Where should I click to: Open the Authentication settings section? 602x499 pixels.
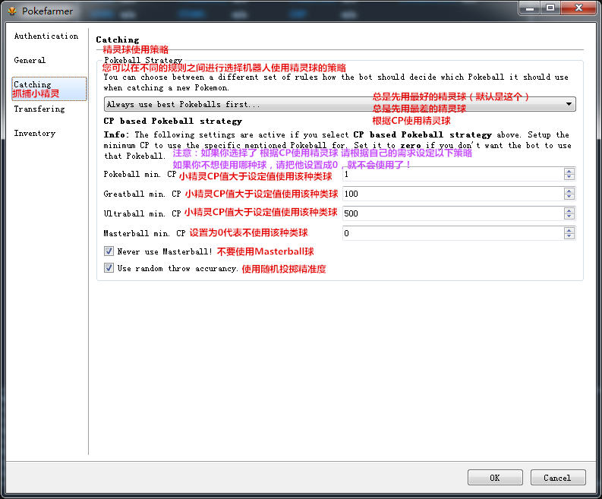point(46,36)
